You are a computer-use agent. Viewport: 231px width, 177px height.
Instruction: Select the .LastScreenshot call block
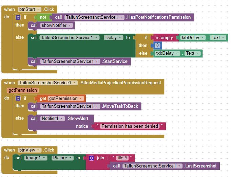(x=200, y=166)
